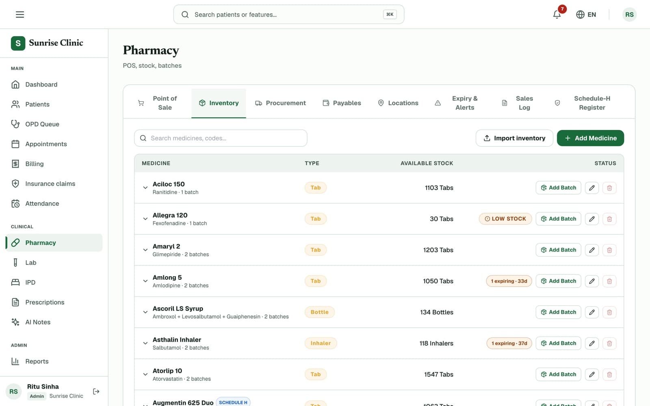Change language via EN globe
This screenshot has width=650, height=406.
point(586,15)
